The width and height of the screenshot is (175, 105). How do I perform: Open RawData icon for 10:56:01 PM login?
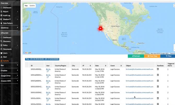pyautogui.click(x=158, y=98)
